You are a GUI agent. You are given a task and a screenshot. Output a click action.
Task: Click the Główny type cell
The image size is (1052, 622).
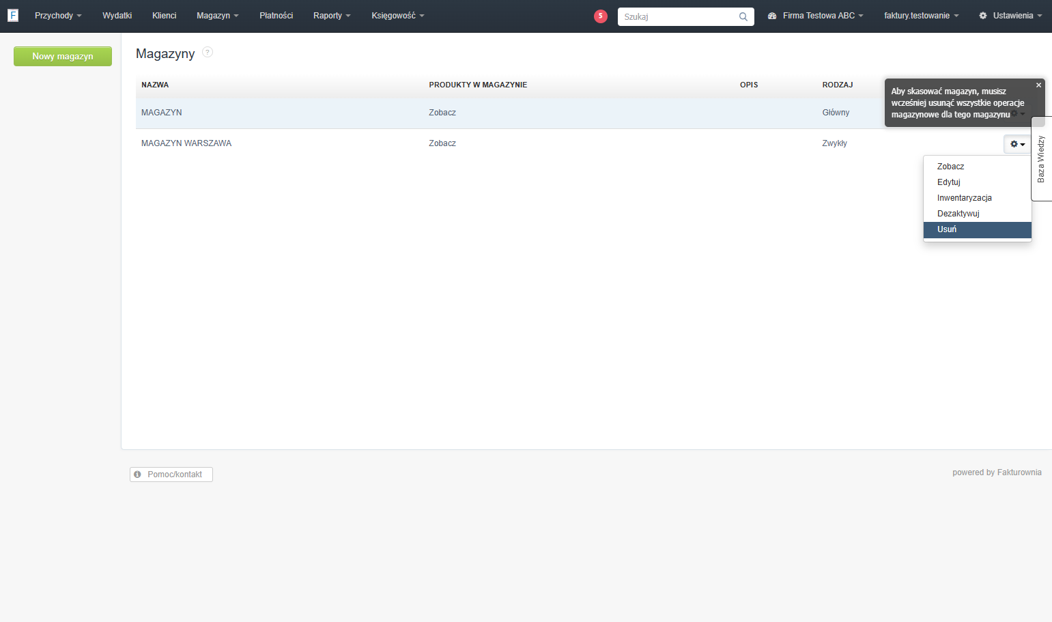[x=836, y=113]
